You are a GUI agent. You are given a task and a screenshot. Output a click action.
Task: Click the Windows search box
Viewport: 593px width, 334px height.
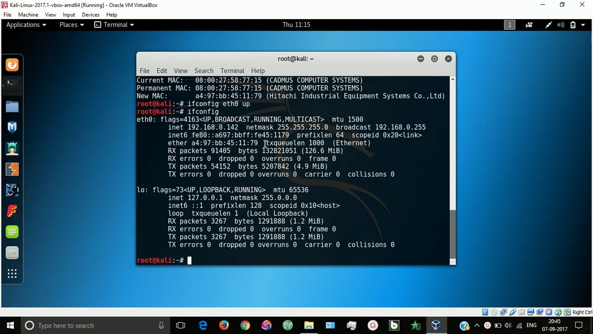[x=95, y=326]
